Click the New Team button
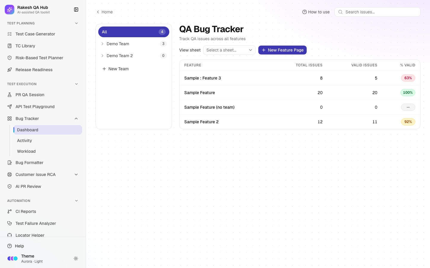The image size is (430, 268). pyautogui.click(x=116, y=69)
